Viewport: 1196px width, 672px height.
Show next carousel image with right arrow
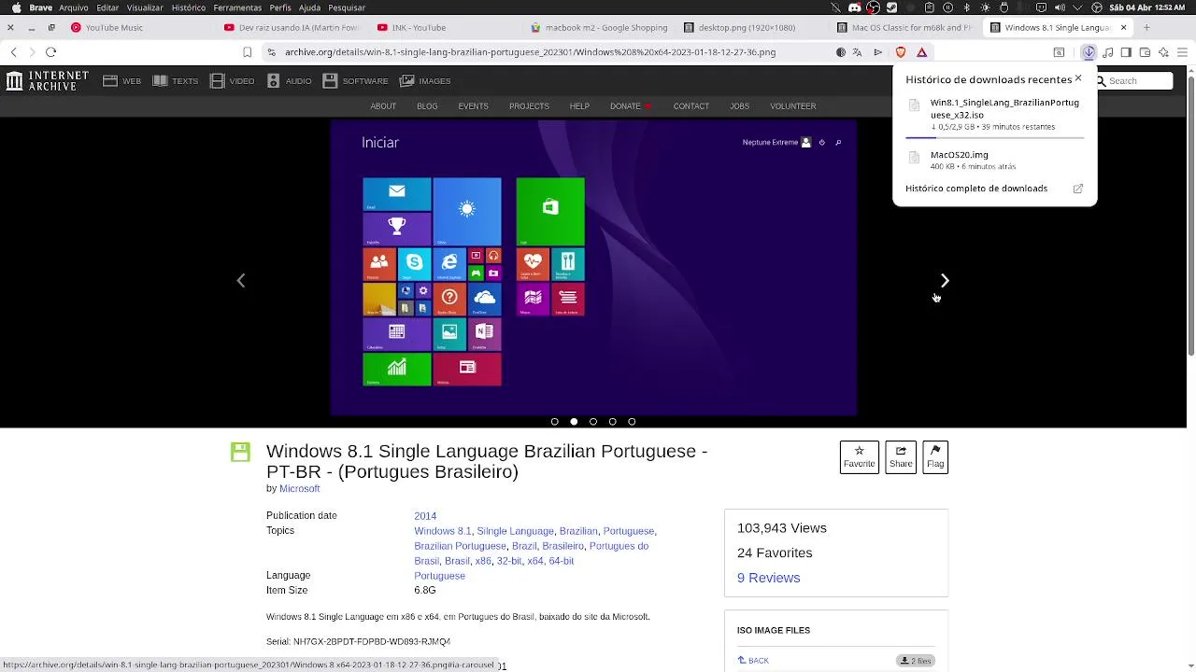pos(945,280)
